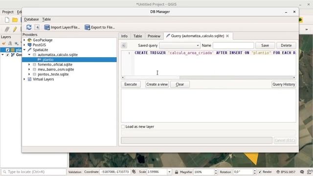The height and width of the screenshot is (176, 313).
Task: Click the Execute button
Action: [x=131, y=84]
